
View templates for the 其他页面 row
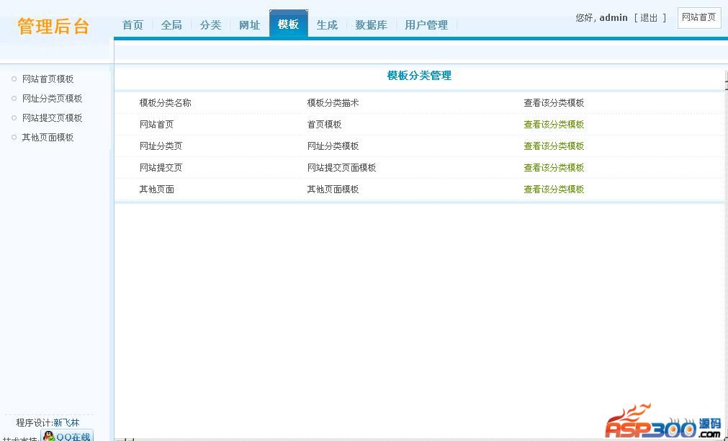click(553, 190)
